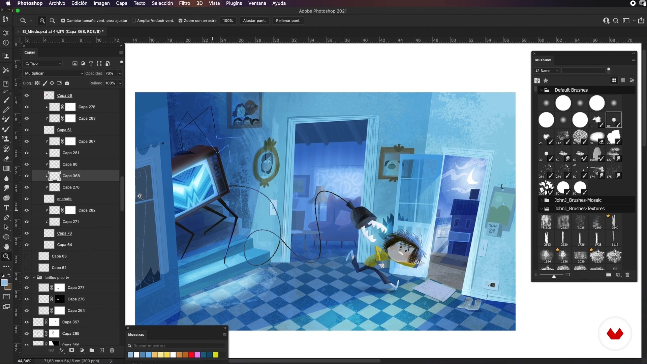Select the Brush tool in the toolbar
Image resolution: width=647 pixels, height=364 pixels.
click(6, 100)
